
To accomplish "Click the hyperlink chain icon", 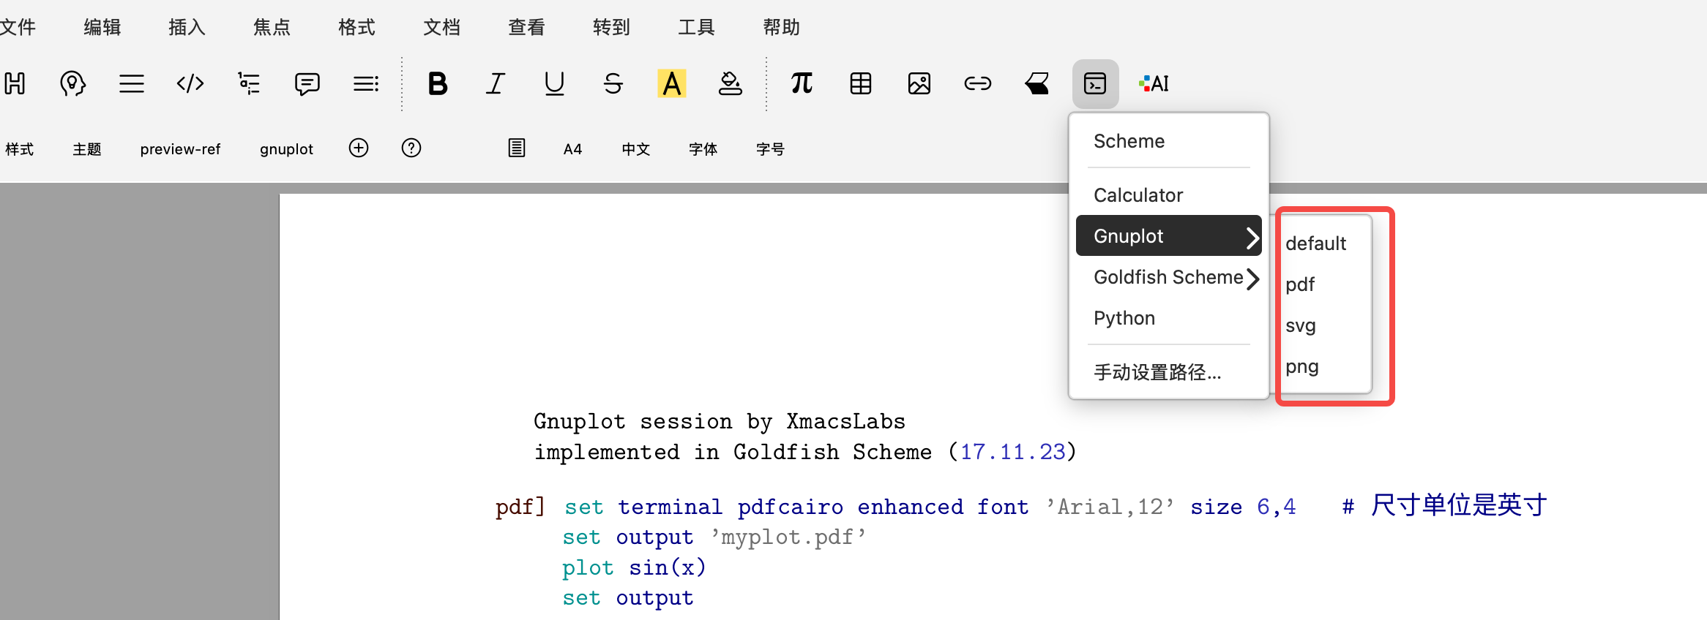I will (978, 83).
